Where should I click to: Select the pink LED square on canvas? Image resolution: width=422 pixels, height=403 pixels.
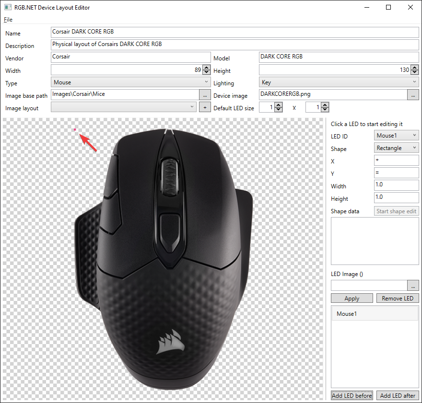tap(75, 129)
